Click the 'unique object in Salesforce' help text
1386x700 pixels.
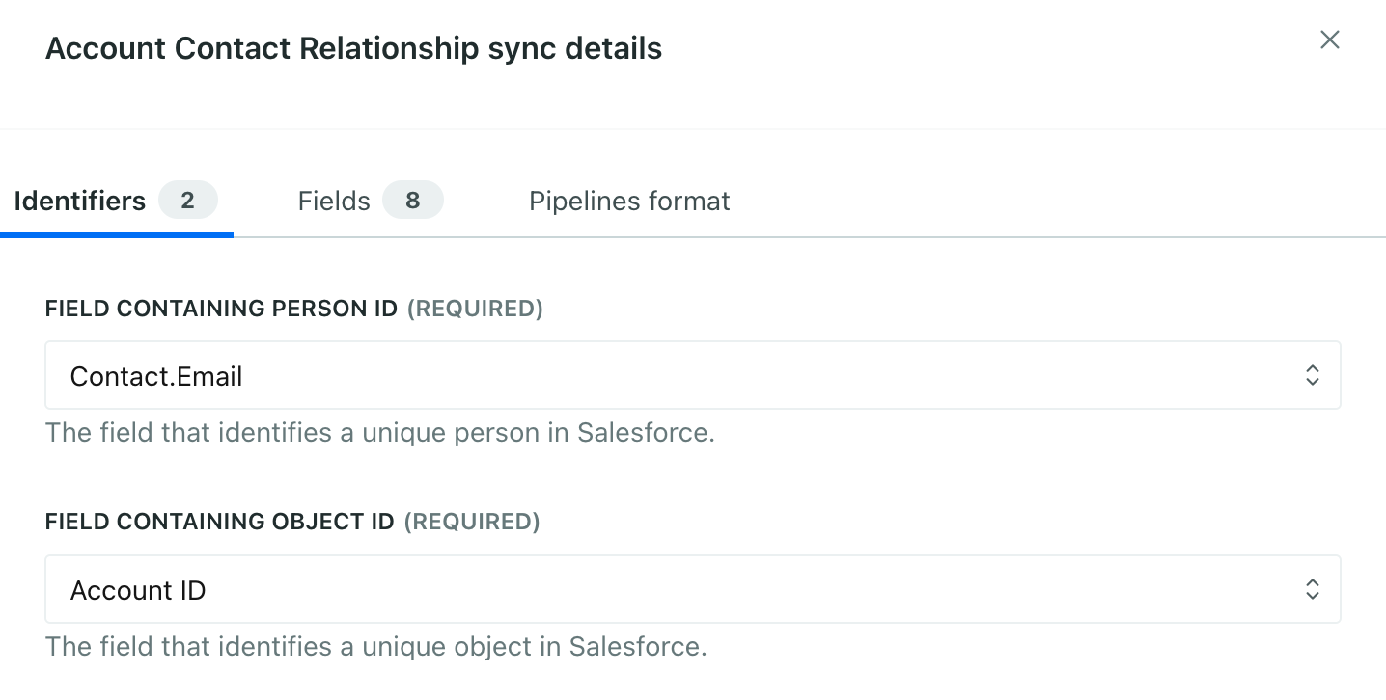pos(376,646)
